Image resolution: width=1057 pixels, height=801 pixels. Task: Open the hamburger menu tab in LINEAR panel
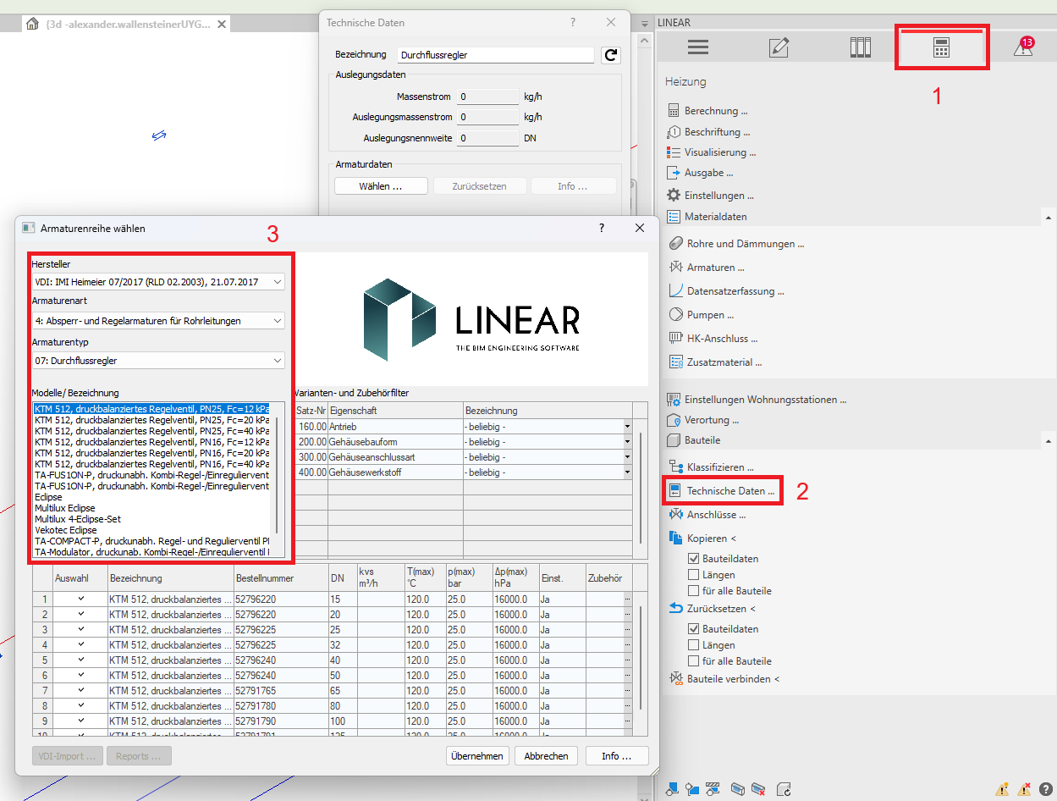click(x=697, y=48)
